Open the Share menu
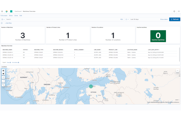This screenshot has width=181, height=120. (11, 16)
